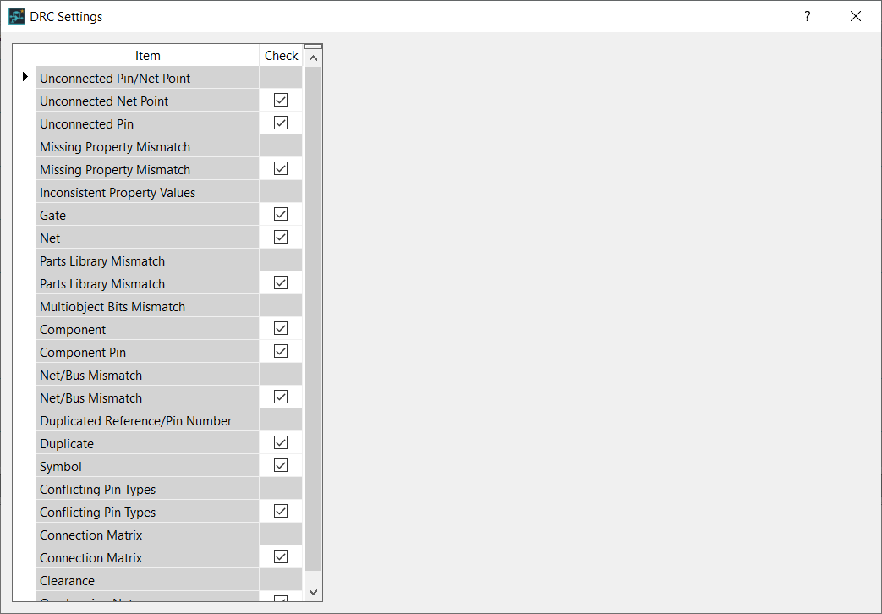This screenshot has height=614, width=882.
Task: Click the Item column header
Action: click(x=147, y=55)
